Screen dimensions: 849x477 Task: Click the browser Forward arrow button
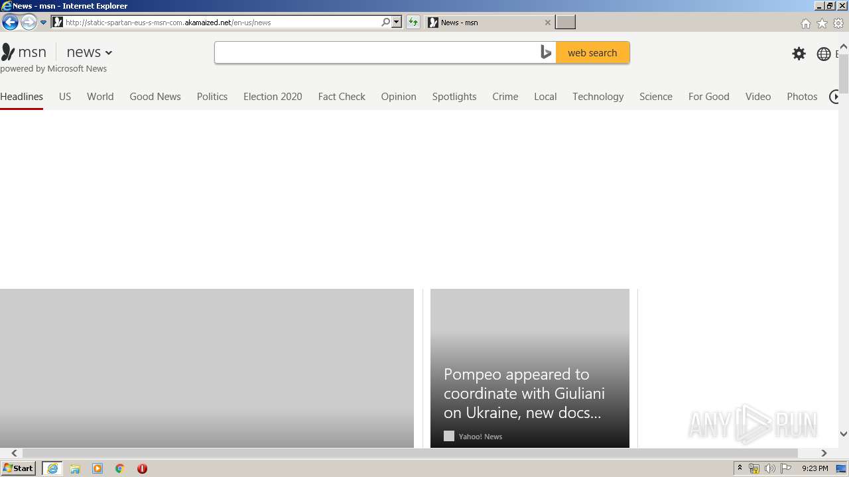[x=29, y=23]
